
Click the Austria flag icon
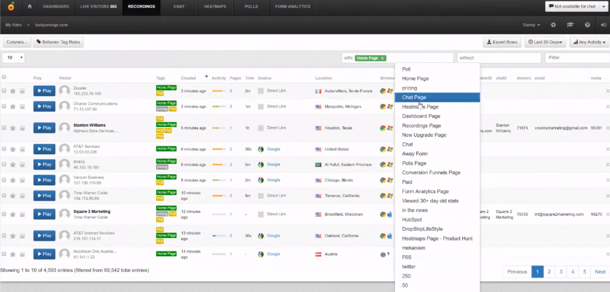click(318, 254)
